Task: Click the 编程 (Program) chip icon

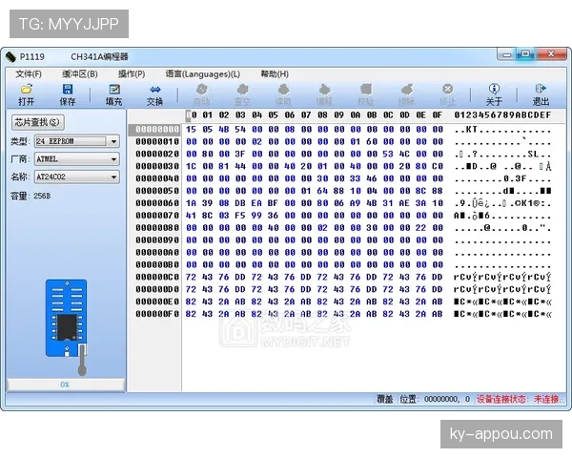Action: [x=324, y=94]
